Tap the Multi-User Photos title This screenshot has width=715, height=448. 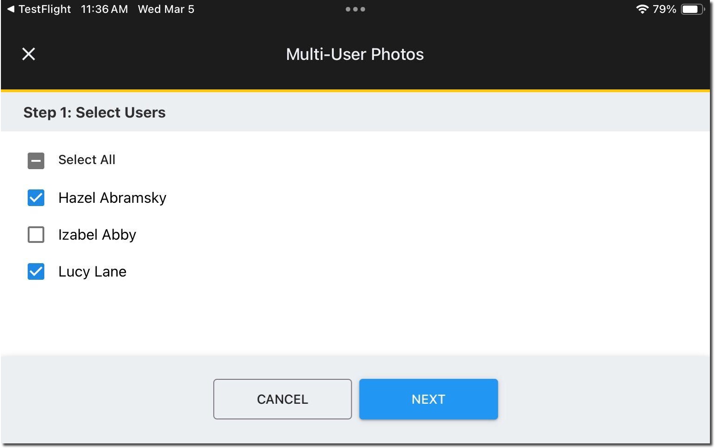click(354, 54)
